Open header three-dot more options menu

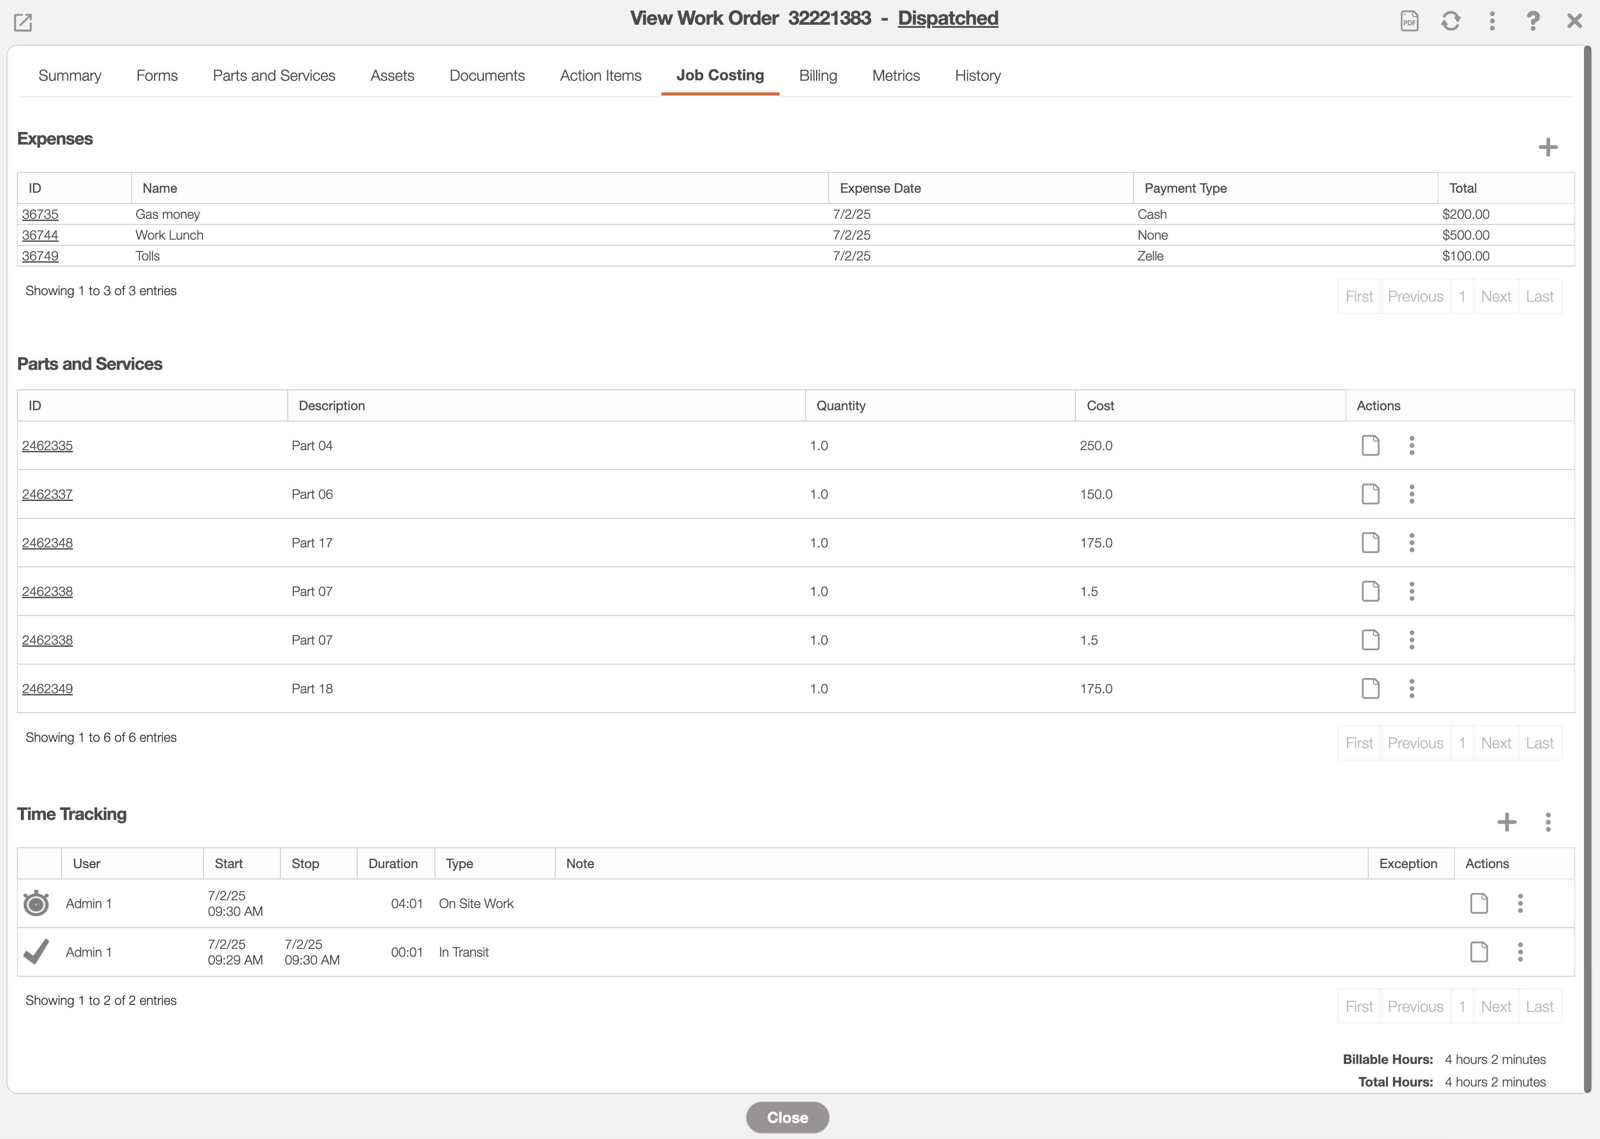tap(1492, 21)
